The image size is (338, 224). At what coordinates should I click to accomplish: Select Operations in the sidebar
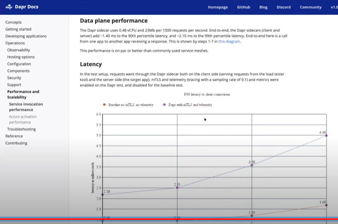coord(15,43)
